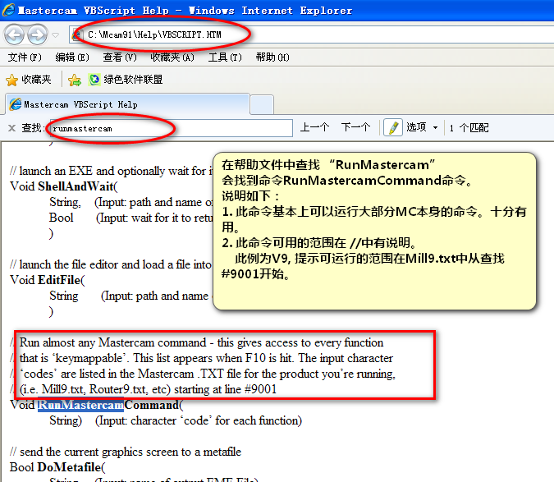The image size is (554, 482).
Task: Click the browser Forward arrow button
Action: tap(38, 34)
